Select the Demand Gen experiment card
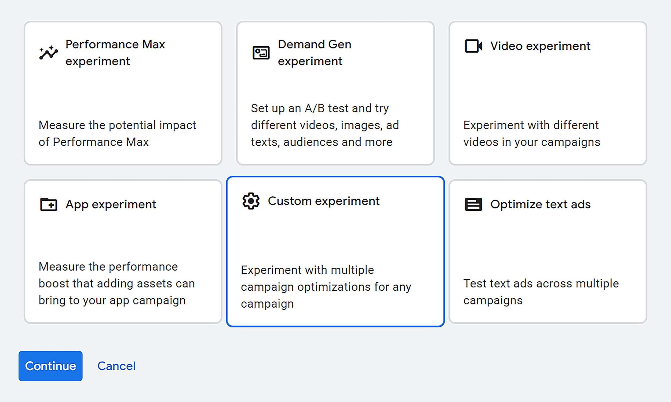Image resolution: width=671 pixels, height=402 pixels. (x=335, y=93)
